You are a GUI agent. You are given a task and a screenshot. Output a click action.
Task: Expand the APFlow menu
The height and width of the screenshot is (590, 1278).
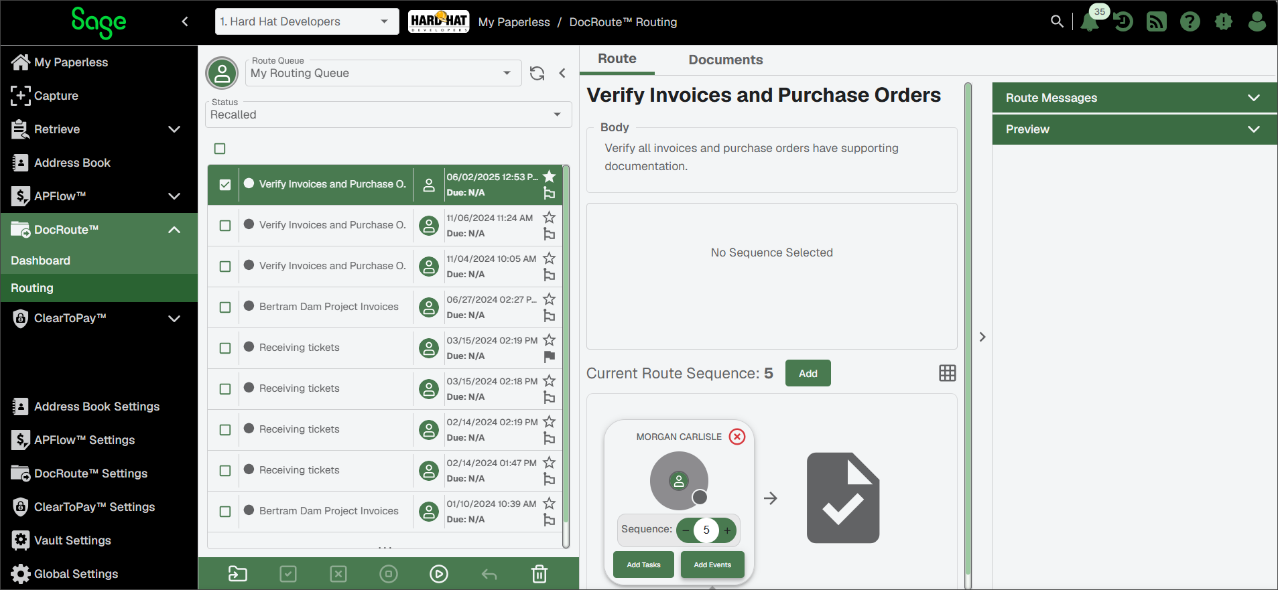pyautogui.click(x=174, y=196)
